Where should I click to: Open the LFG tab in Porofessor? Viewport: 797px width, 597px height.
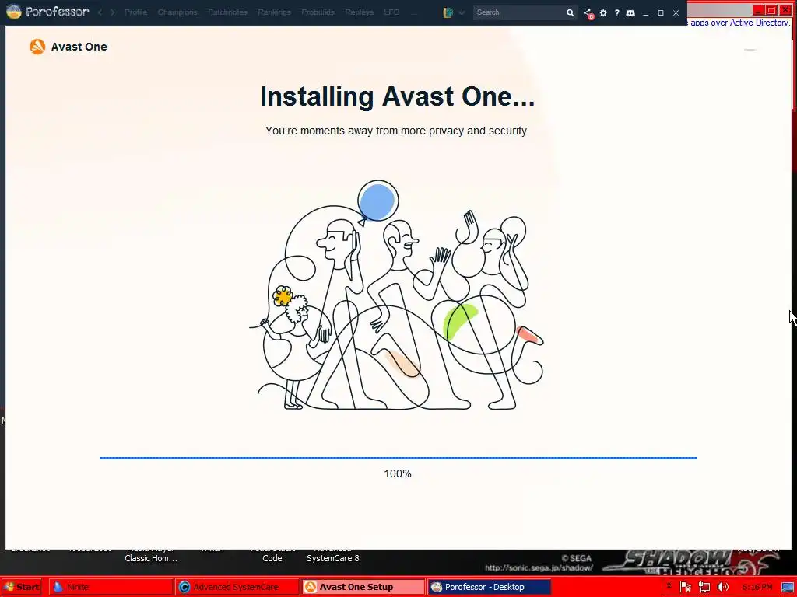(391, 12)
